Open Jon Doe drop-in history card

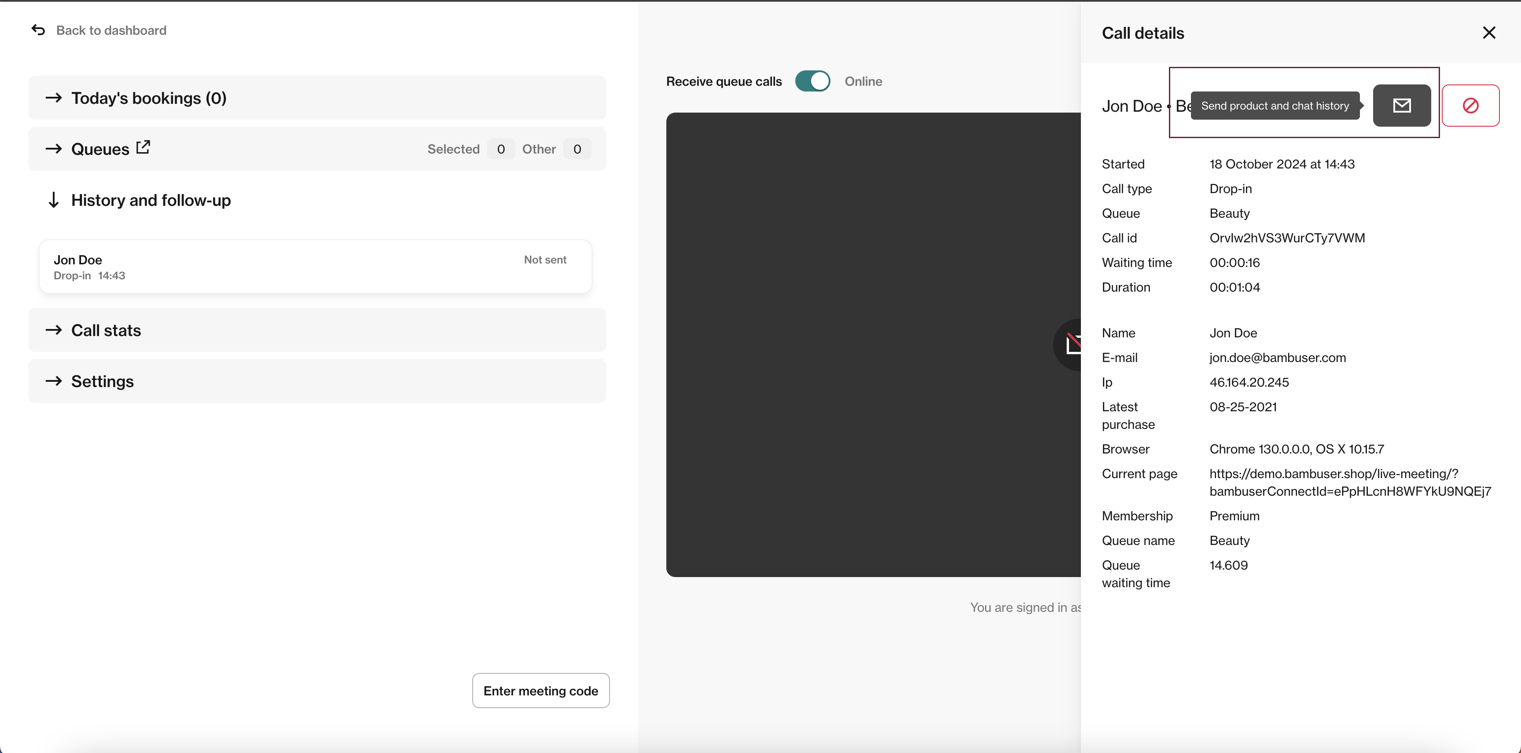point(315,267)
